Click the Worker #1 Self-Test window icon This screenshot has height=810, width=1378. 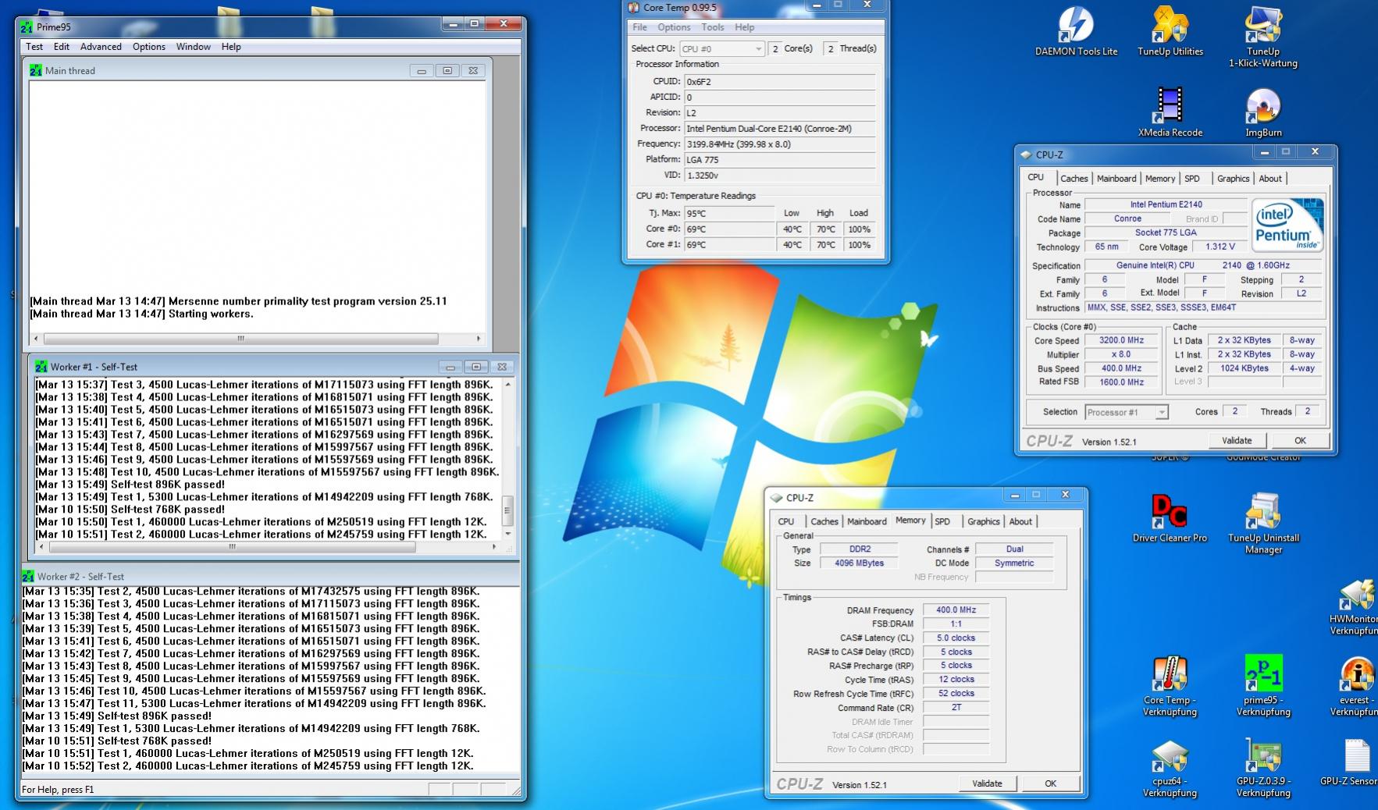click(x=41, y=367)
